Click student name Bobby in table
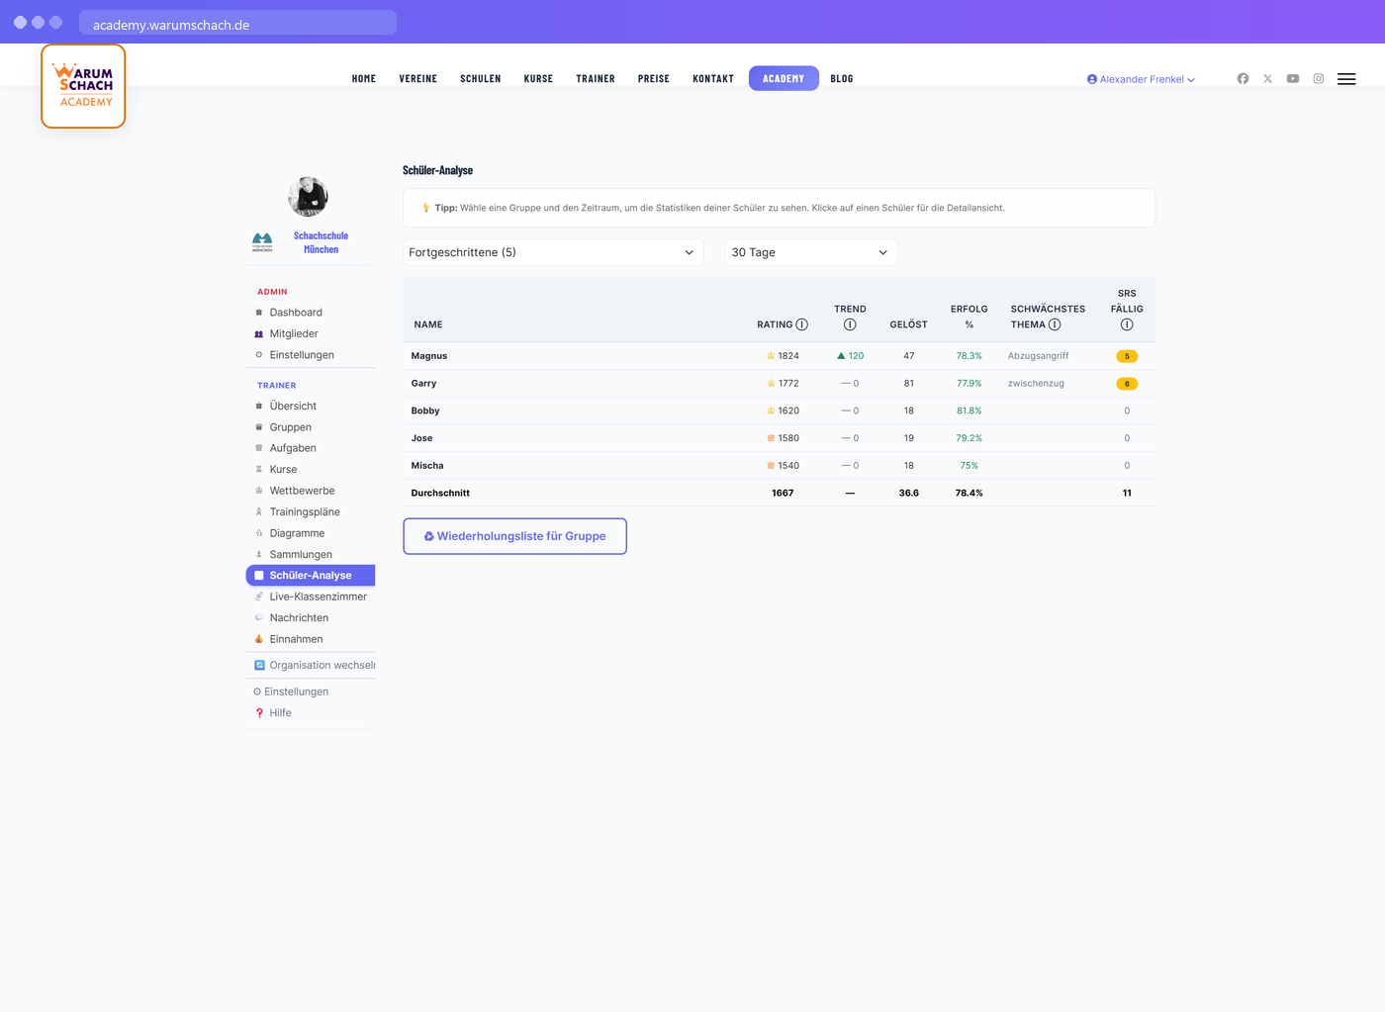1385x1012 pixels. pyautogui.click(x=425, y=411)
